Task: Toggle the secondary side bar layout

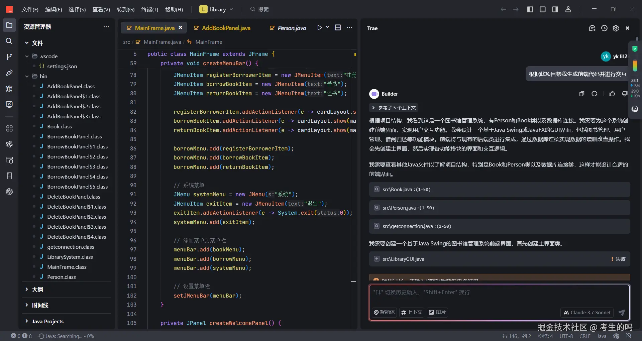Action: tap(555, 9)
